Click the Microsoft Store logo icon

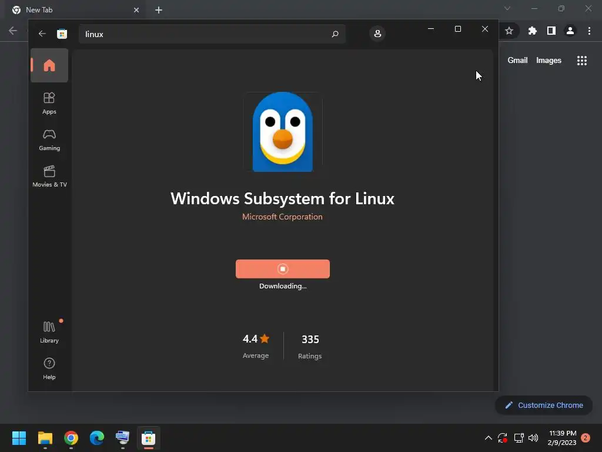coord(62,34)
